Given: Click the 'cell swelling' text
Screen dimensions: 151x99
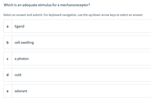Looking at the screenshot, I should point(24,43).
